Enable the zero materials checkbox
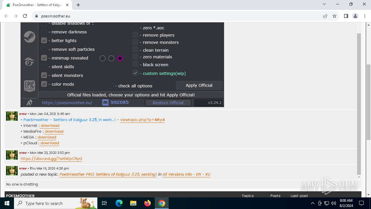The width and height of the screenshot is (371, 209). pos(135,57)
